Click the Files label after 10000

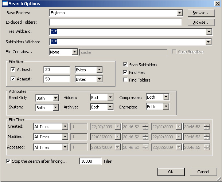pos(108,161)
